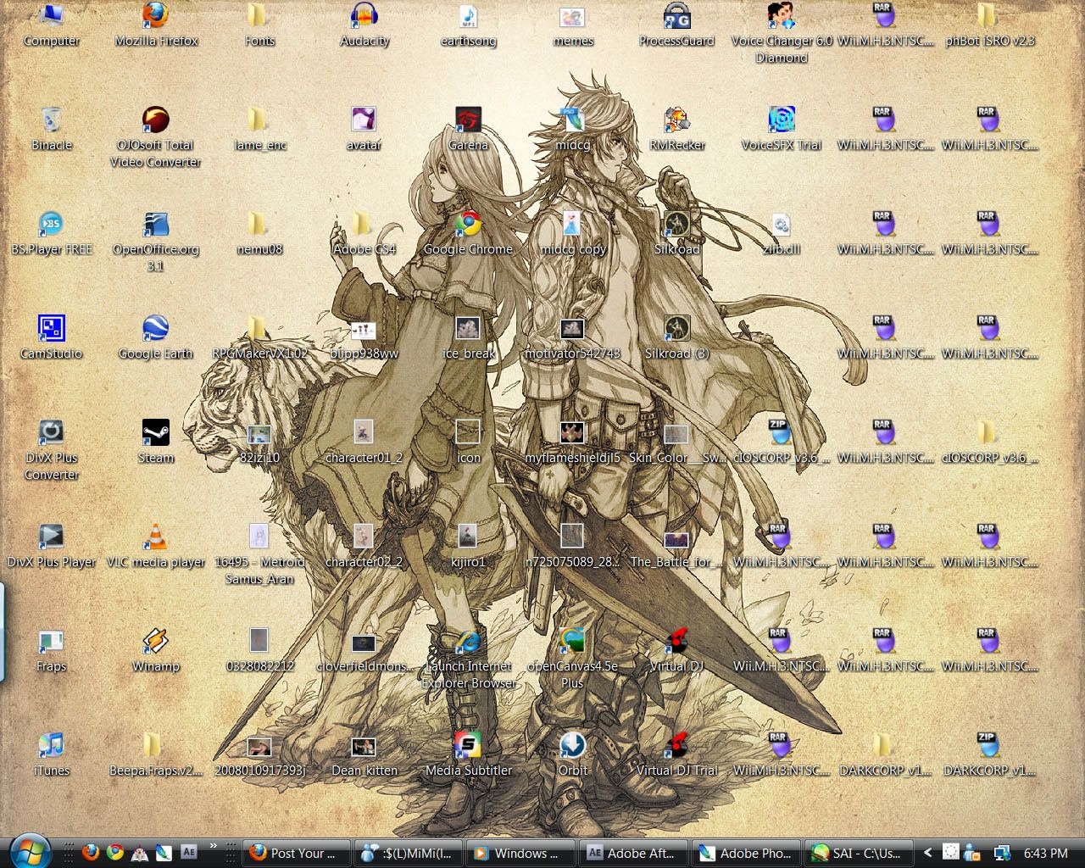This screenshot has width=1085, height=868.
Task: Launch RMRecker from the desktop
Action: click(676, 129)
